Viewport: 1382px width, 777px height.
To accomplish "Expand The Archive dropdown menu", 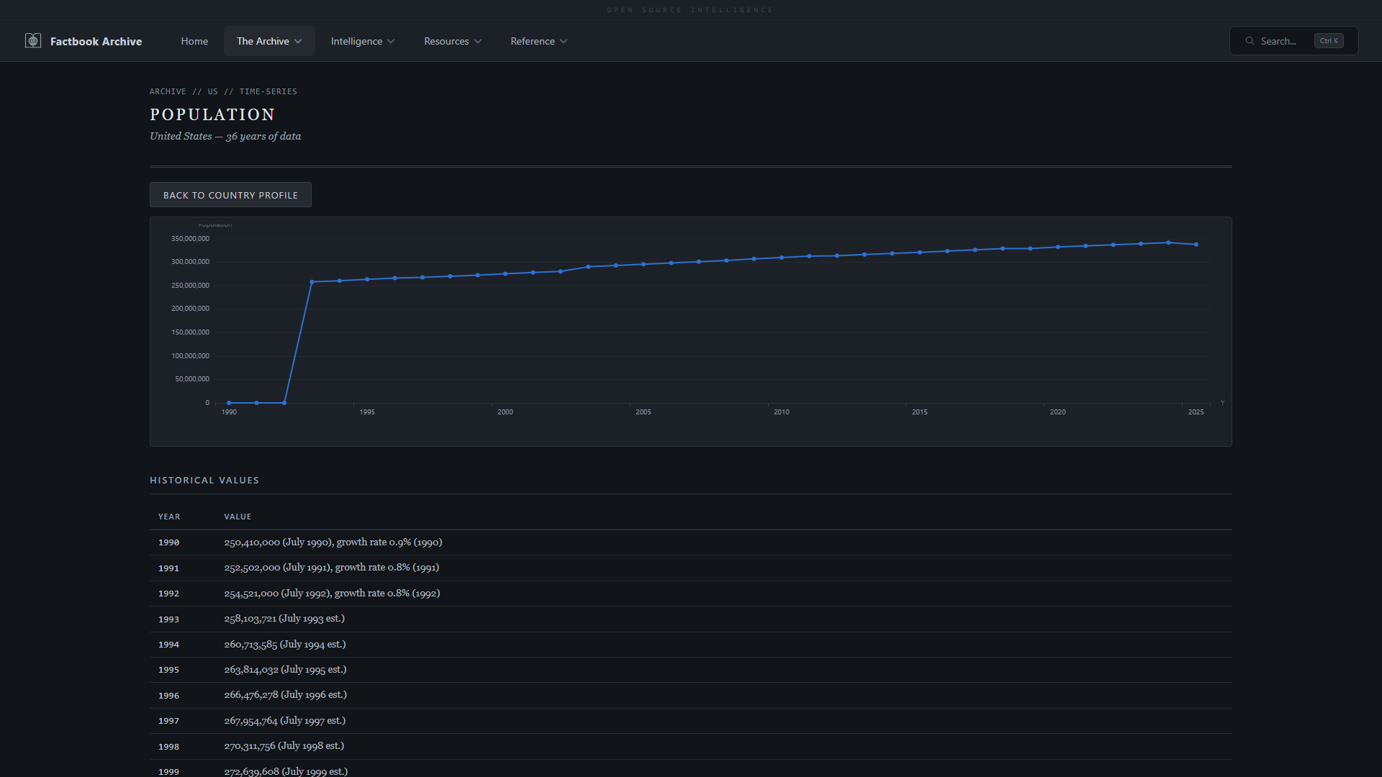I will [x=269, y=41].
